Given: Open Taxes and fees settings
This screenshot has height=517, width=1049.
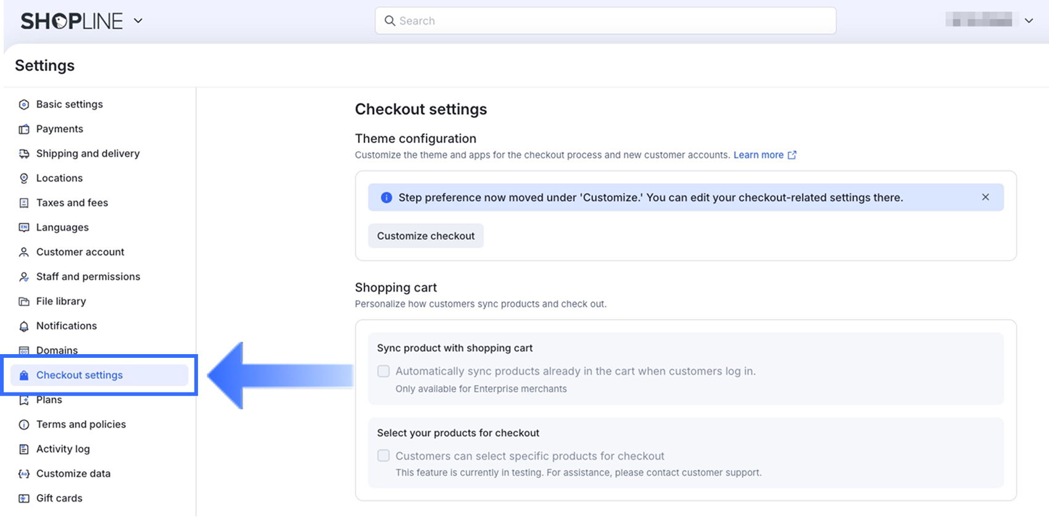Looking at the screenshot, I should tap(72, 203).
